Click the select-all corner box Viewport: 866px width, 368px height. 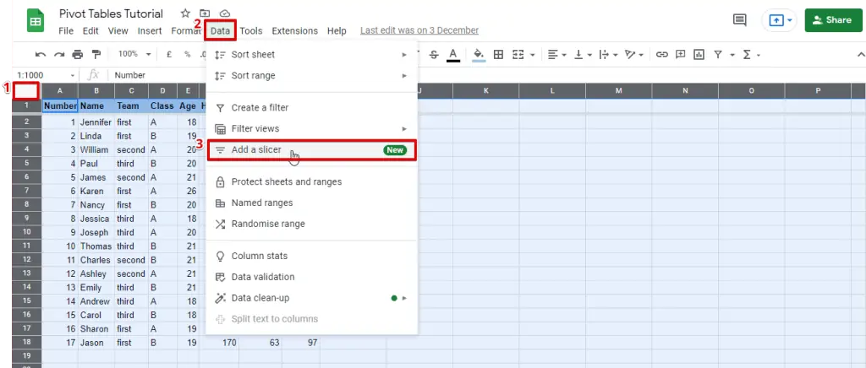[26, 90]
